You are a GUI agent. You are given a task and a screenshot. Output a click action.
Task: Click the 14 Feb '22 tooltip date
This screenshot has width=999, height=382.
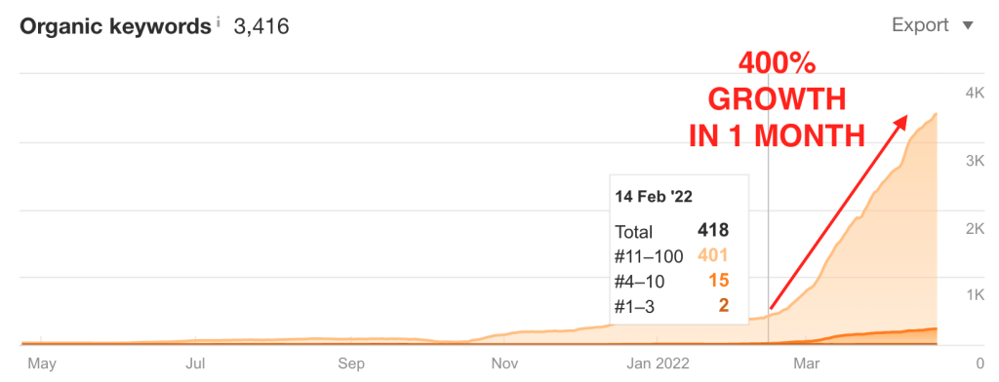pos(653,197)
